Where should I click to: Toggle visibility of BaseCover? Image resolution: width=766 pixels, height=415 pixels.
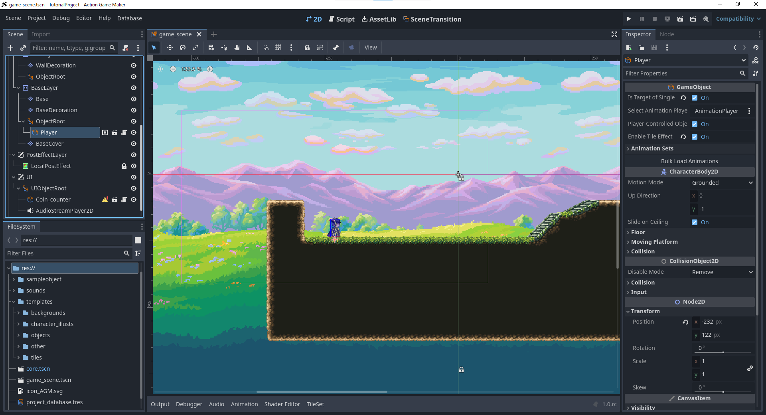[134, 144]
